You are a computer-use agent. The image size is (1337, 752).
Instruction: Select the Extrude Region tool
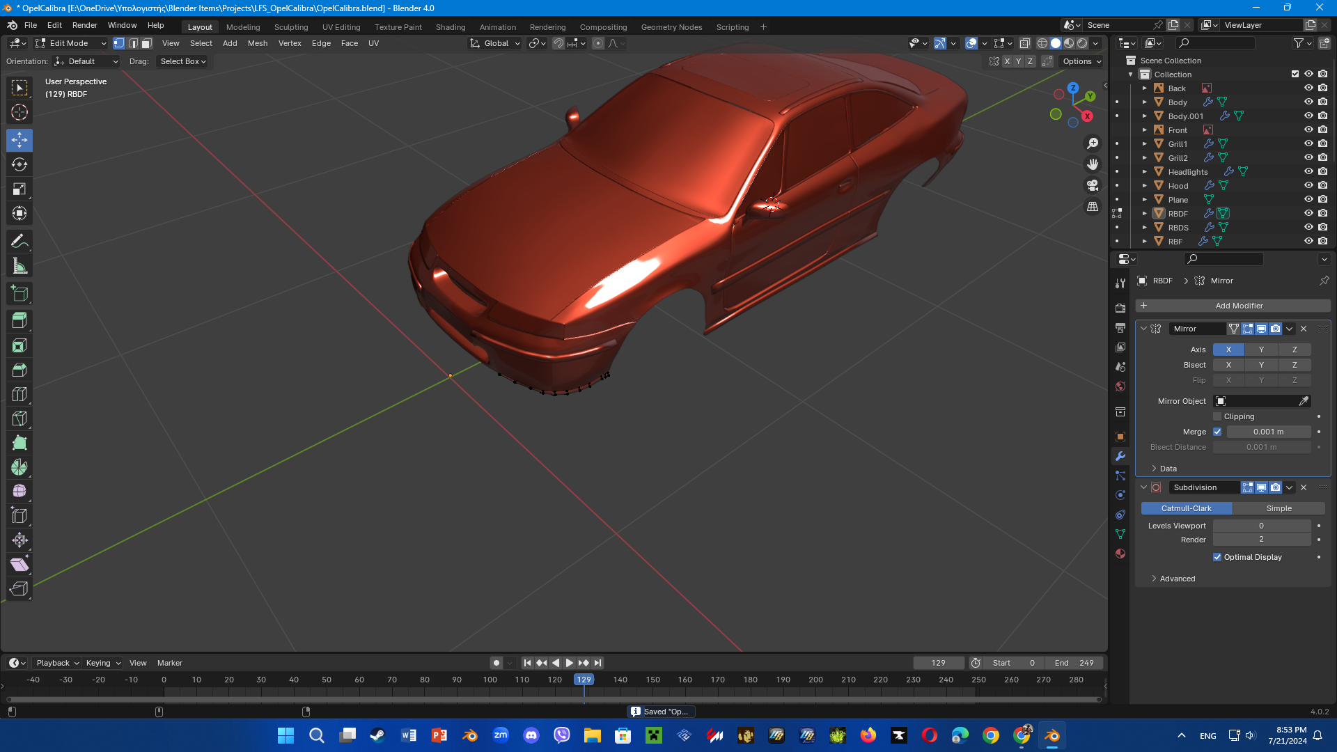click(x=19, y=321)
